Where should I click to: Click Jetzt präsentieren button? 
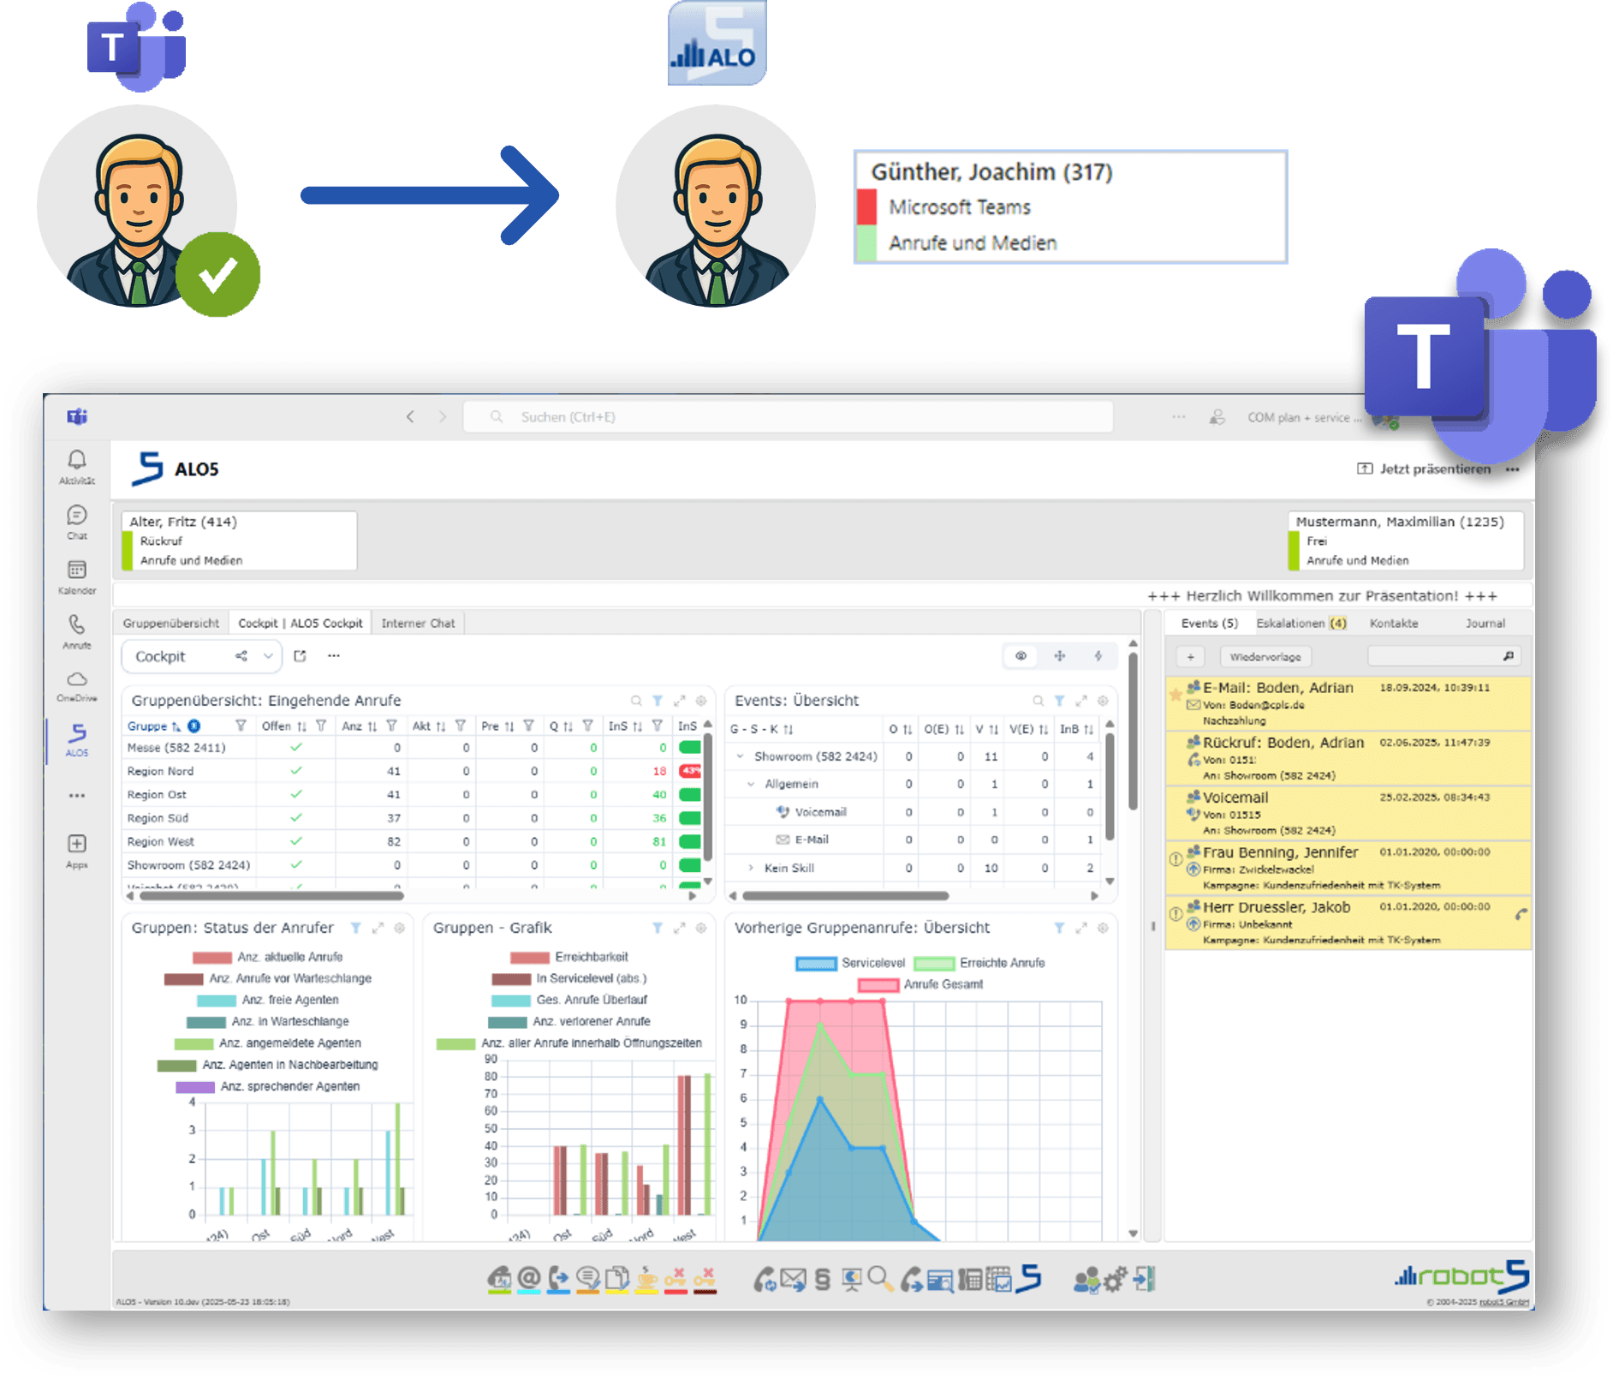[x=1424, y=469]
